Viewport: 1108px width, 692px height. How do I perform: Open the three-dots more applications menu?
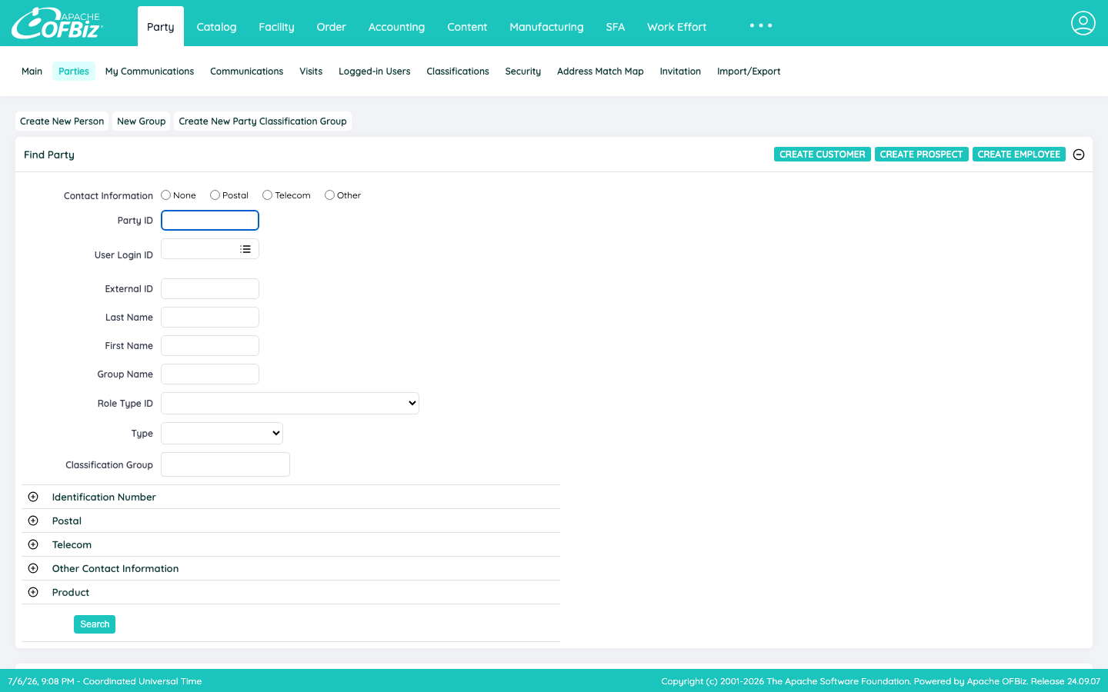[761, 25]
